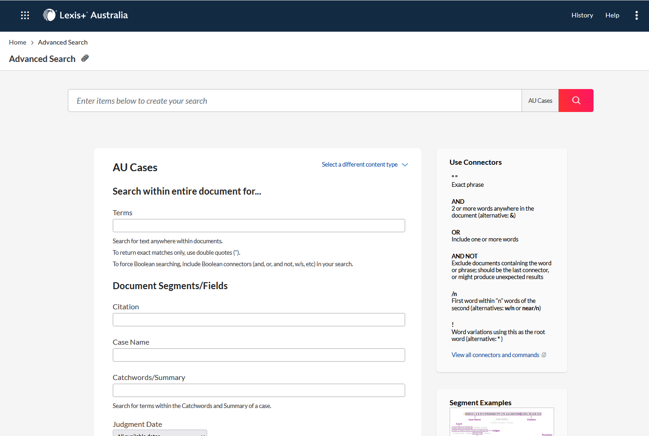Screen dimensions: 649x436
Task: Open the vertical three-dot more menu
Action: pyautogui.click(x=636, y=15)
